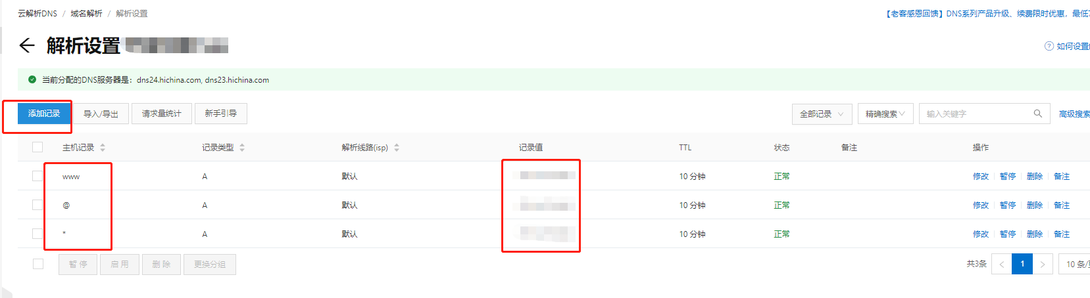The image size is (1090, 298).
Task: Open the 全部记录 filter dropdown
Action: (x=822, y=114)
